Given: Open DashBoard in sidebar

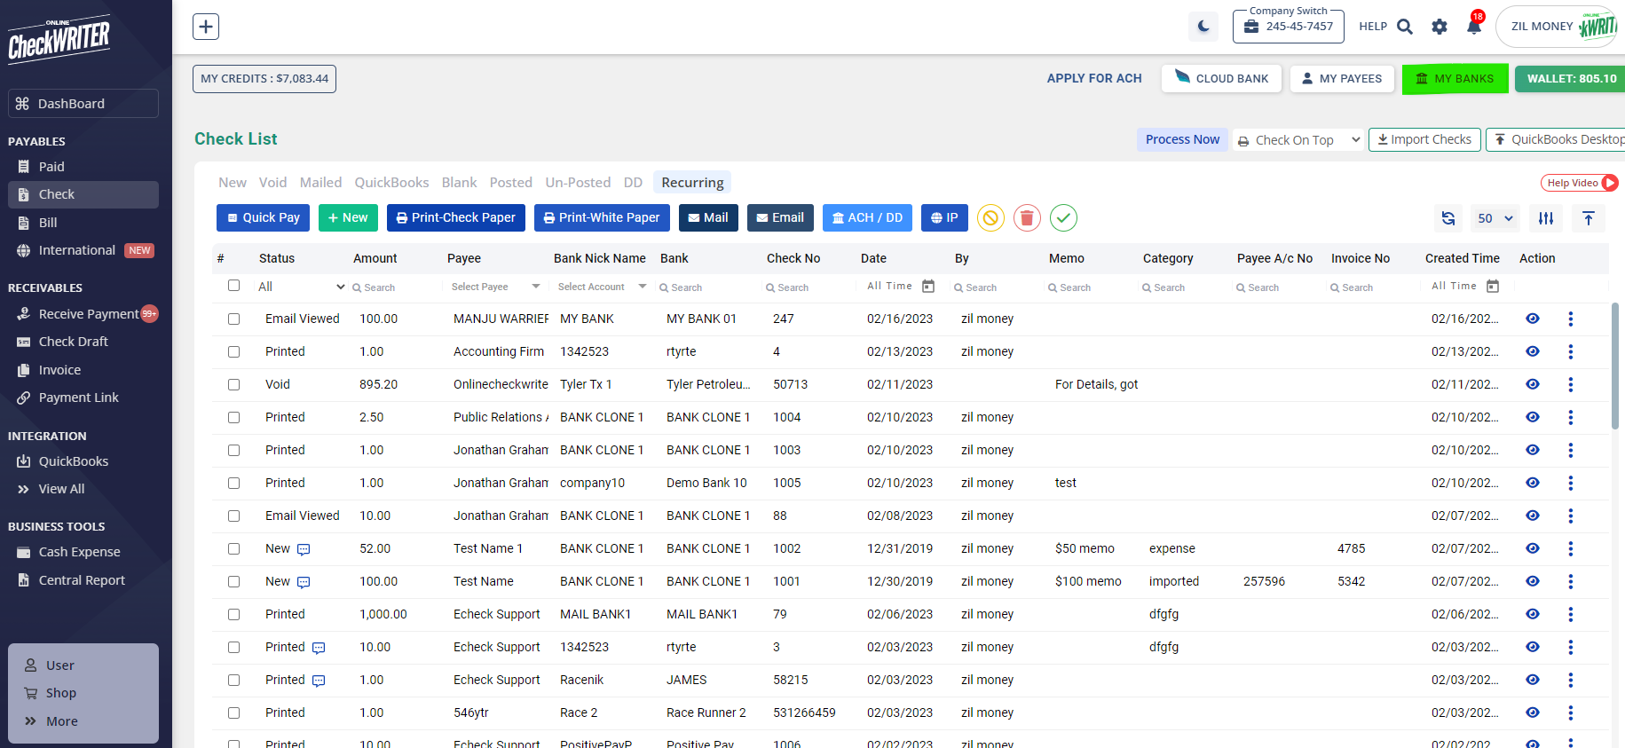Looking at the screenshot, I should coord(83,104).
